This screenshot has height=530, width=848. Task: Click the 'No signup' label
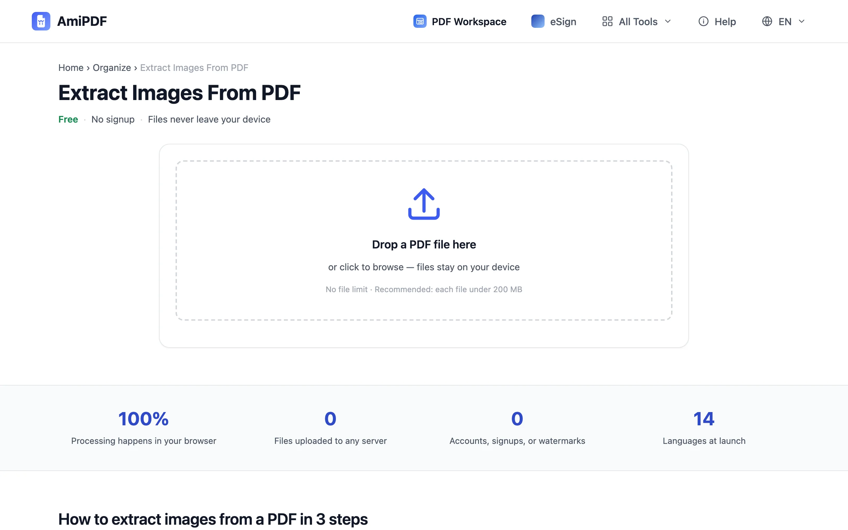tap(113, 120)
